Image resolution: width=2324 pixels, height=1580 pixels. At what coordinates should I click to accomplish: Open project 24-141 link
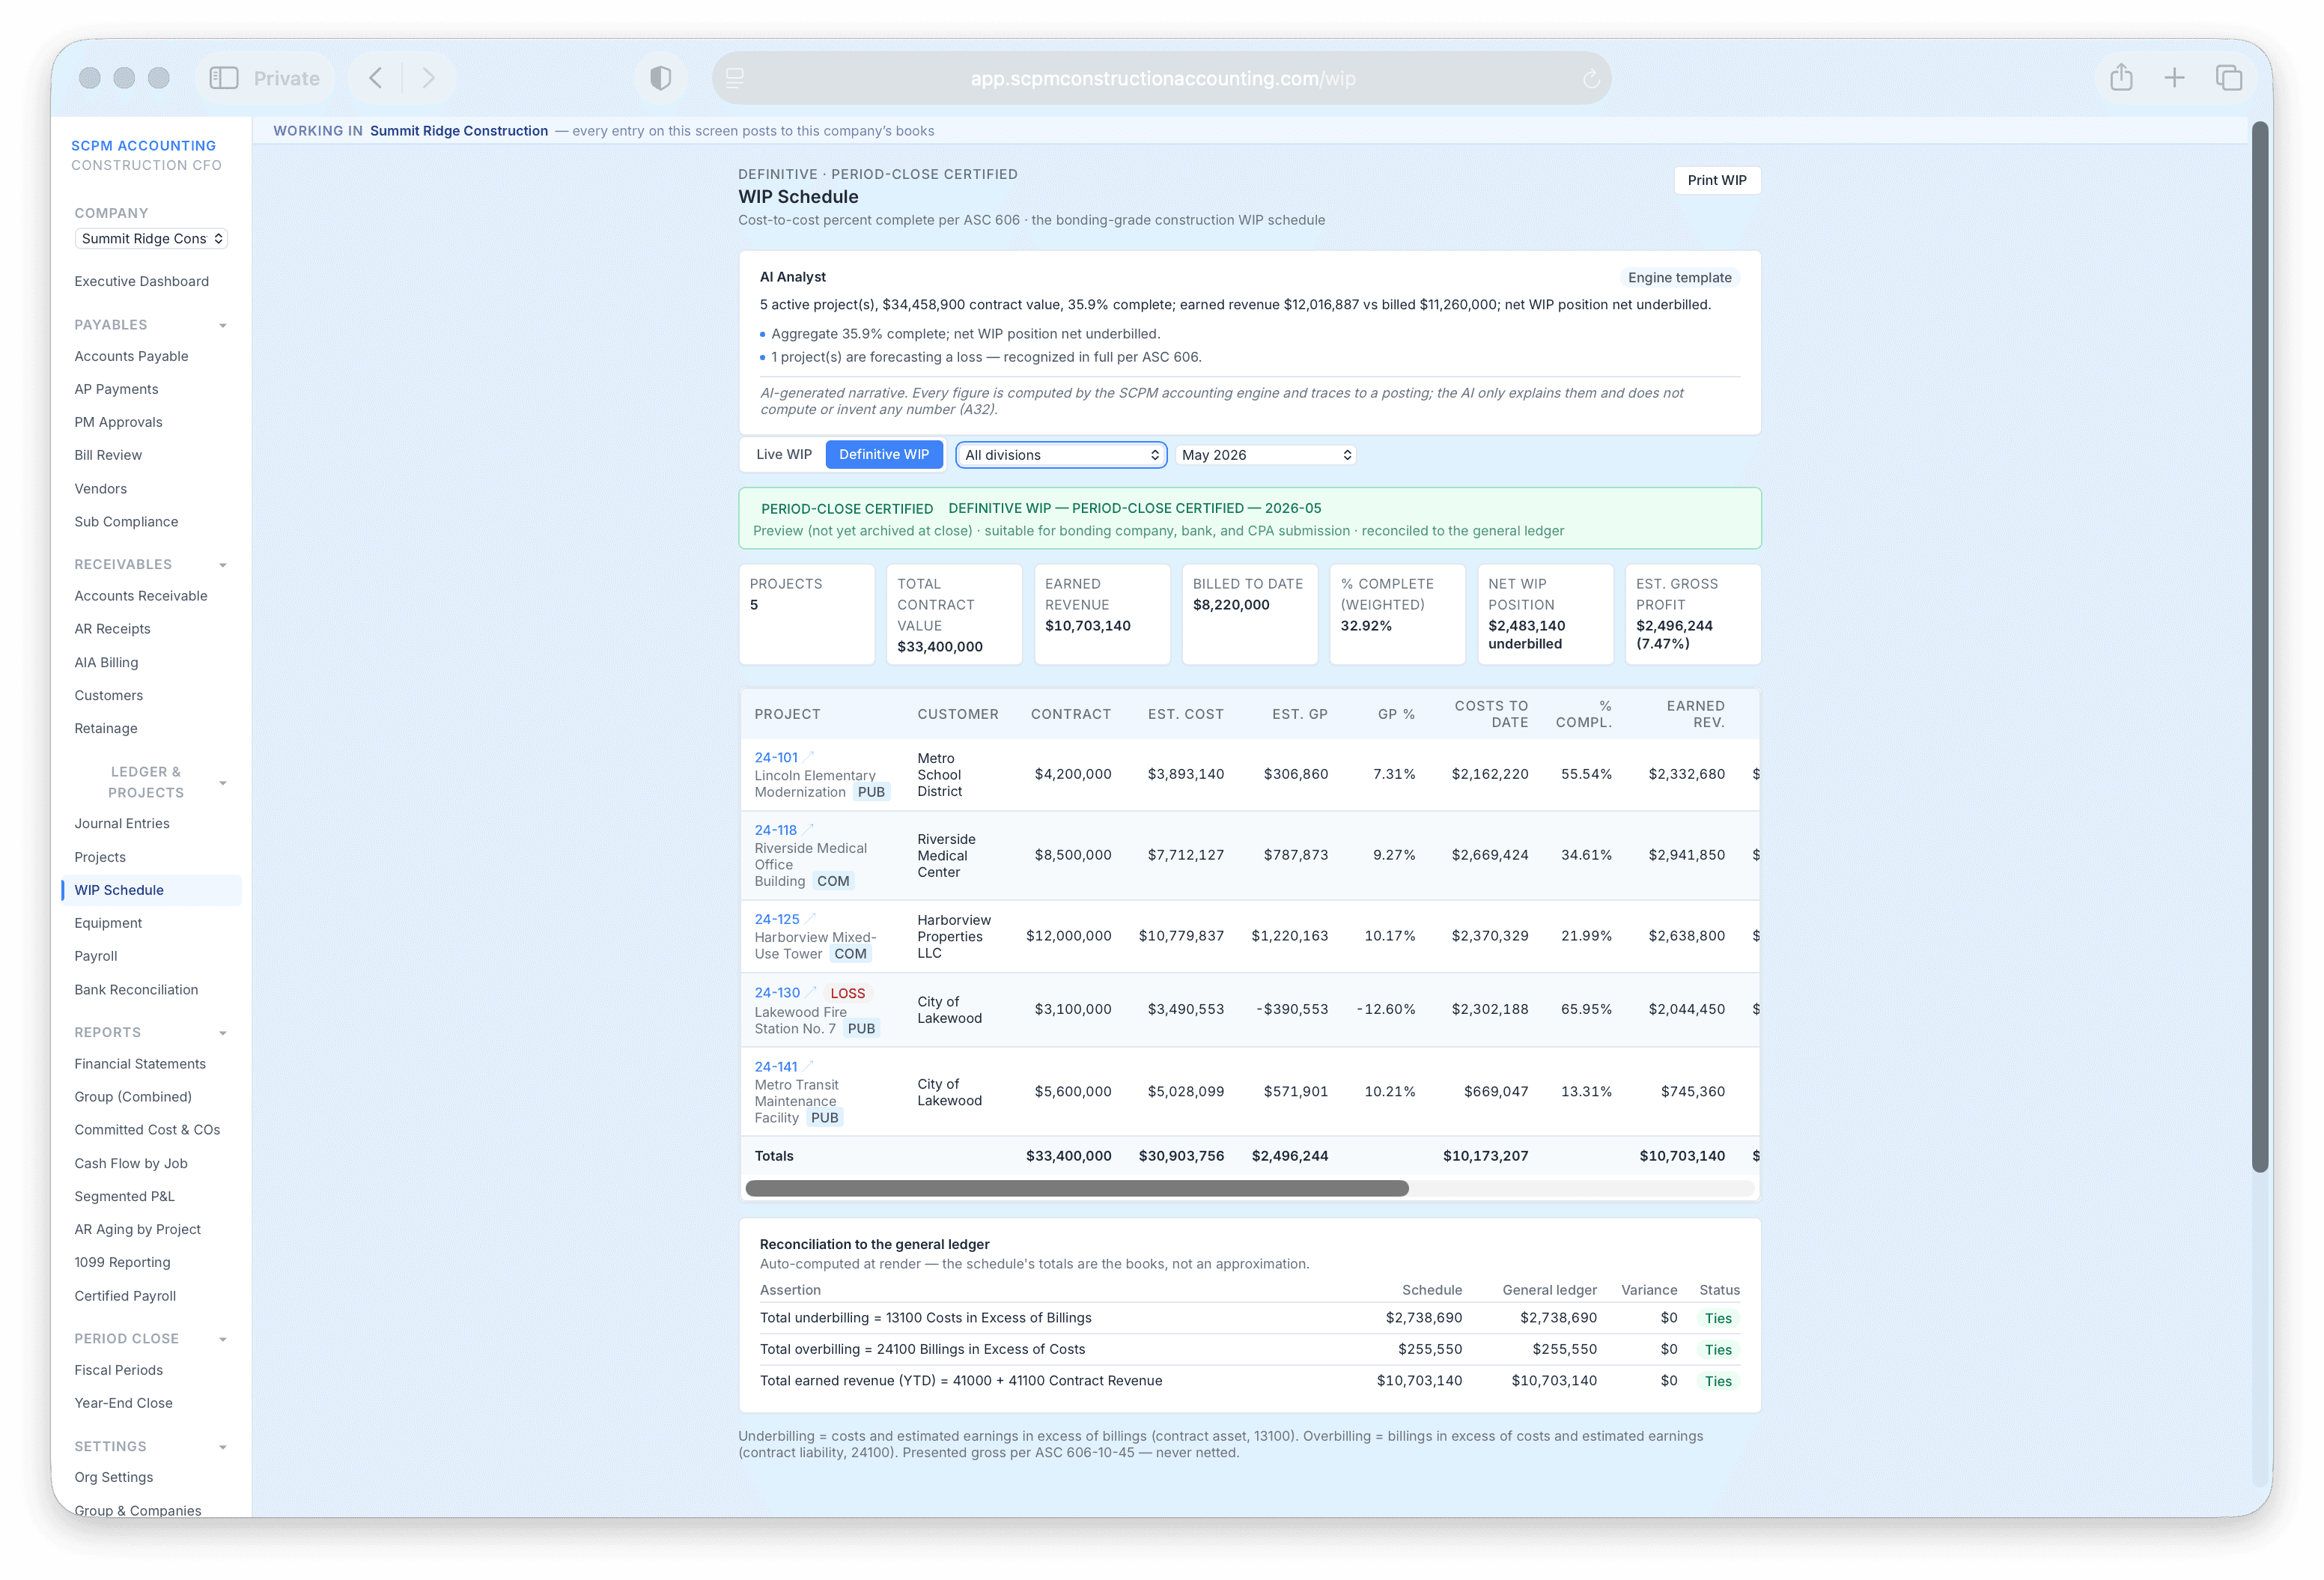coord(776,1066)
